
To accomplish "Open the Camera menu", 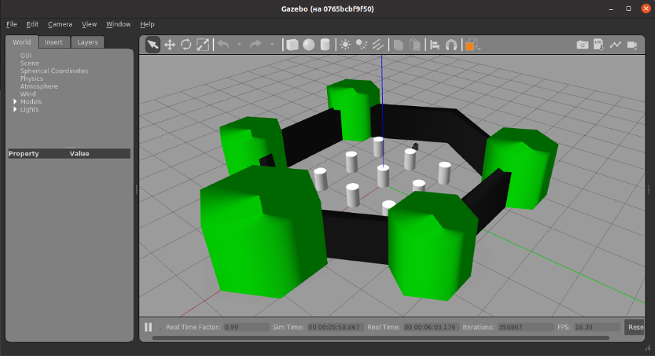I will tap(60, 24).
